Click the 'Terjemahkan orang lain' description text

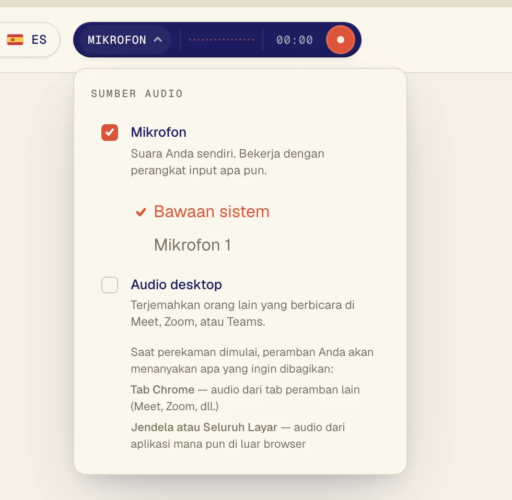point(242,313)
